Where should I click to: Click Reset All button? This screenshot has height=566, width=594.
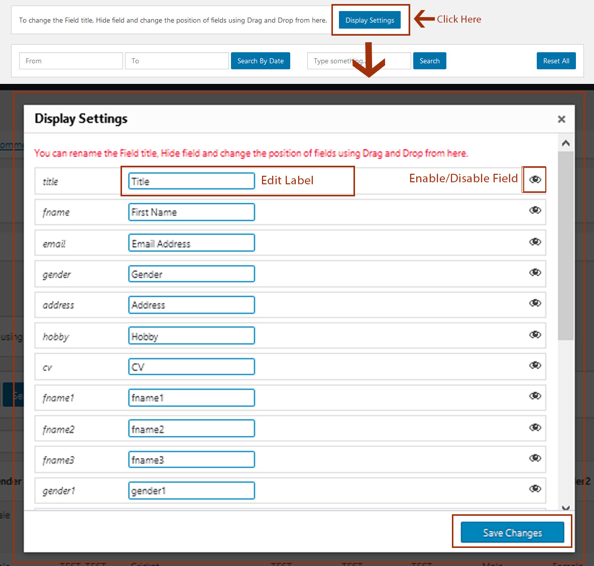click(x=556, y=61)
